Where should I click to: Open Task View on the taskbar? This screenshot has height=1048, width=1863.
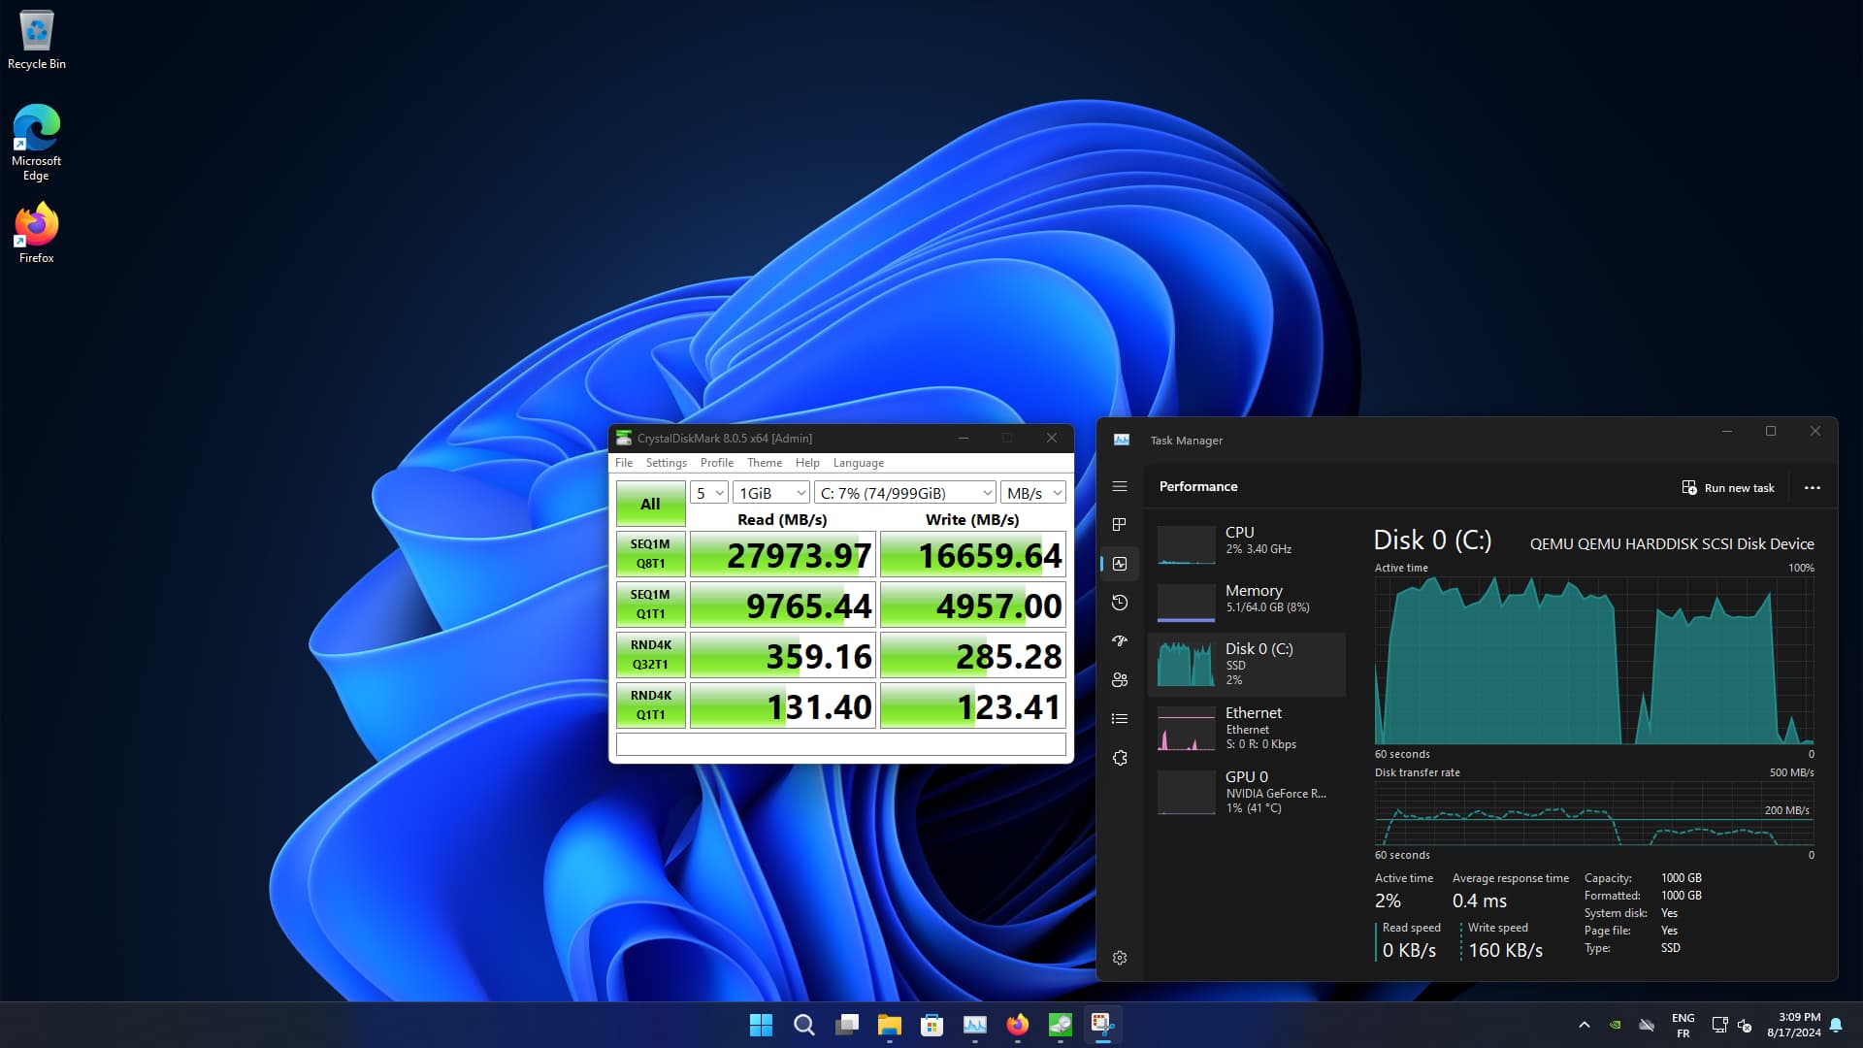847,1025
